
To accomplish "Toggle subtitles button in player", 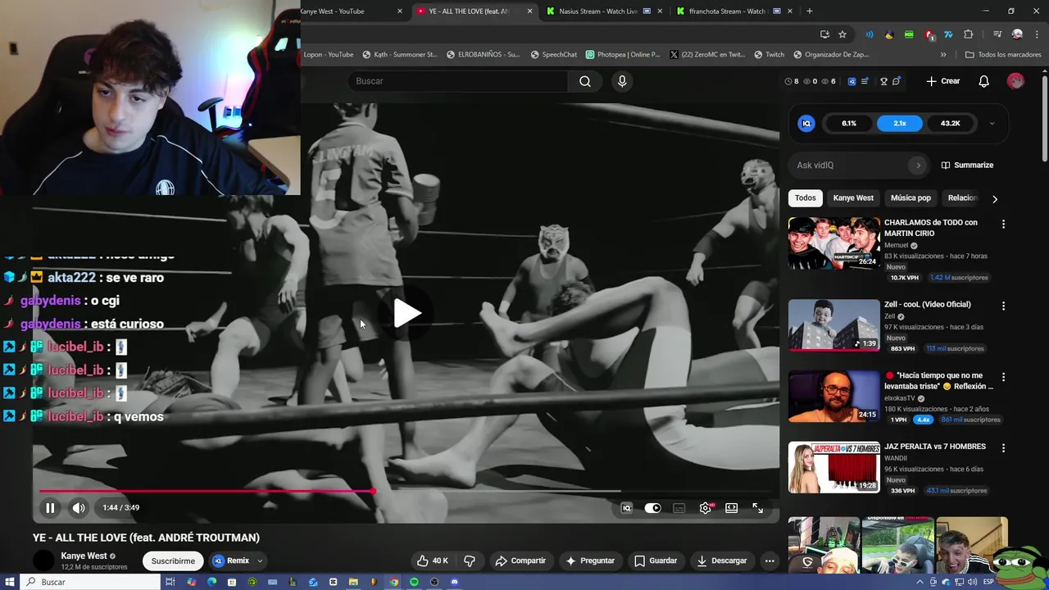I will coord(679,508).
